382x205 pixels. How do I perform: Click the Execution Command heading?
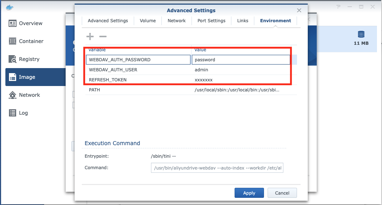112,143
